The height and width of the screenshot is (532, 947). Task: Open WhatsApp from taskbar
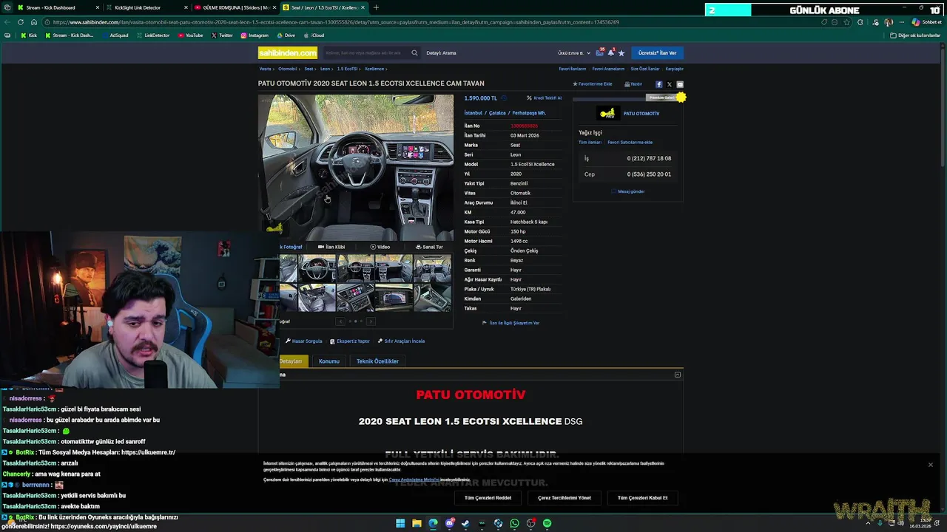pos(514,523)
